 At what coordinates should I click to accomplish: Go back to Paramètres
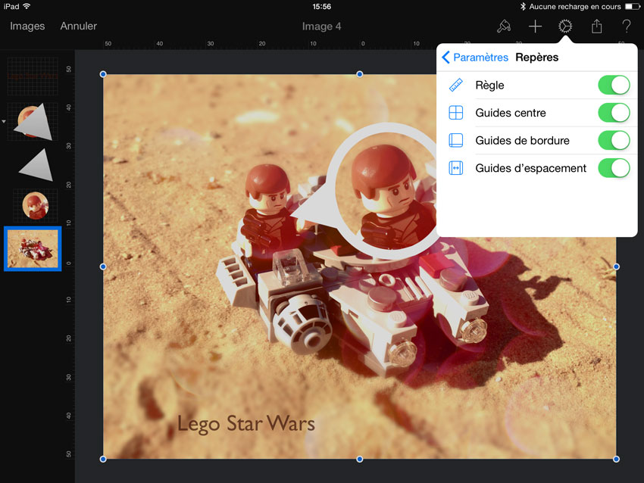pos(475,57)
